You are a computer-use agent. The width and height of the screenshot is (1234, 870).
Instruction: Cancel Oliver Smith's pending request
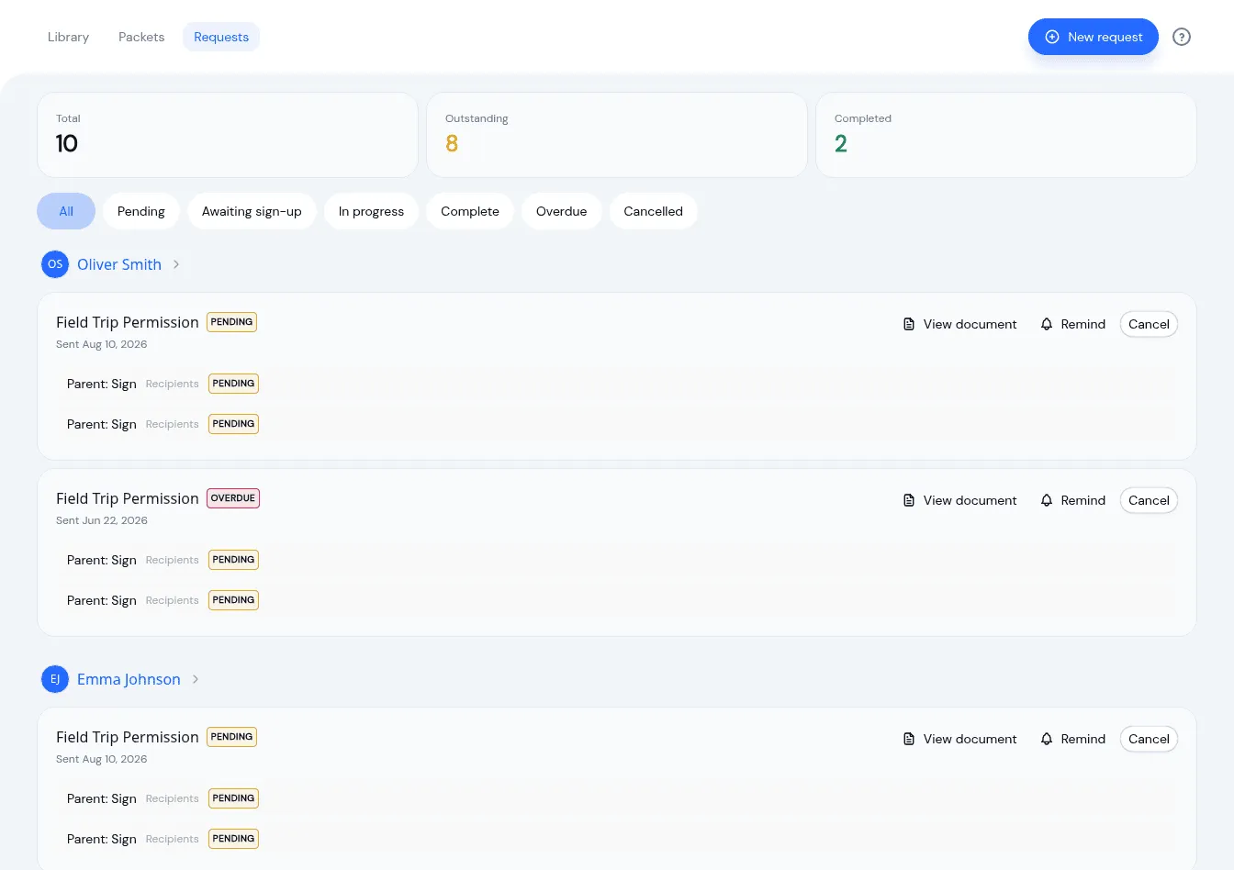click(1149, 324)
